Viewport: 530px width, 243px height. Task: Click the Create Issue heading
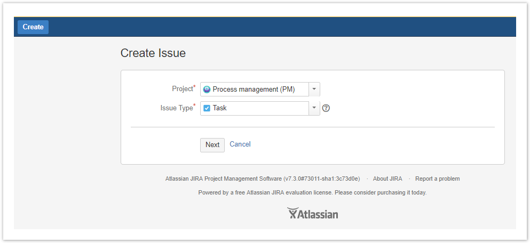pos(153,53)
